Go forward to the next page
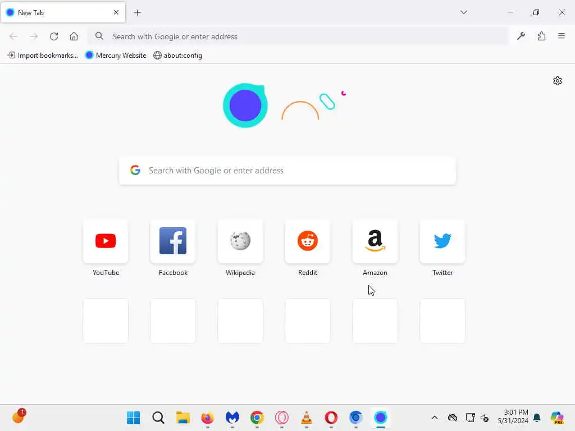The image size is (575, 431). click(x=34, y=36)
